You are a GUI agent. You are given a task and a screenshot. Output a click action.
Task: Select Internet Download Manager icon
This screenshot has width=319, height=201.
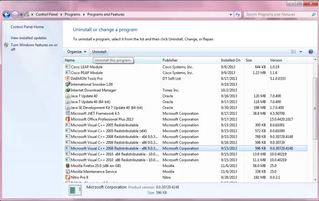[x=67, y=90]
